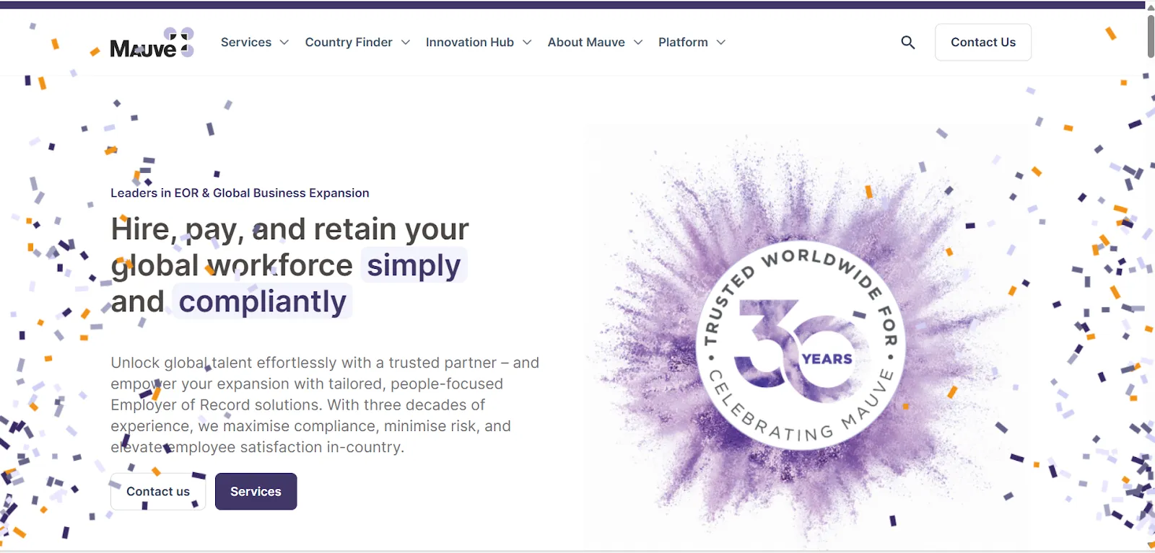Expand the About Mauve chevron
Viewport: 1155px width, 553px height.
pyautogui.click(x=638, y=43)
